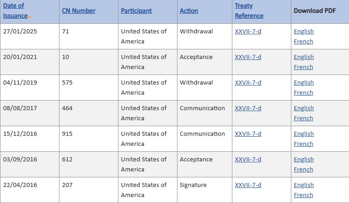349x203 pixels.
Task: Open French PDF for 04/11/2019 withdrawal
Action: [x=303, y=93]
